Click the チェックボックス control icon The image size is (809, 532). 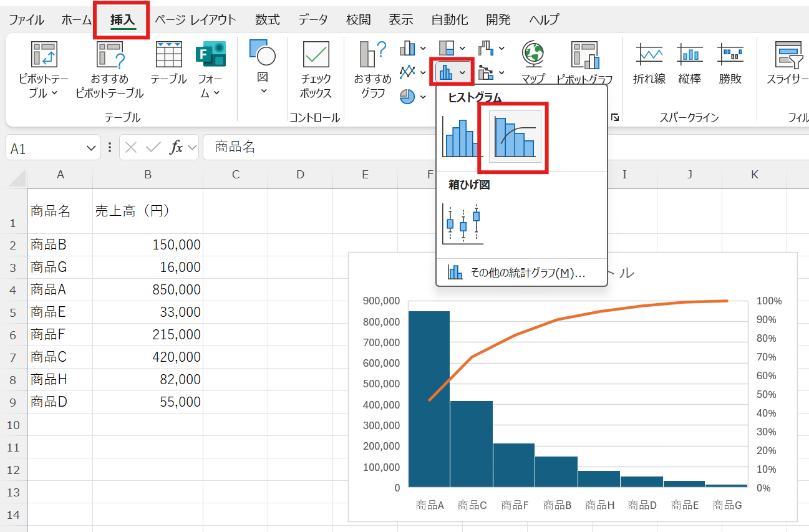point(316,56)
